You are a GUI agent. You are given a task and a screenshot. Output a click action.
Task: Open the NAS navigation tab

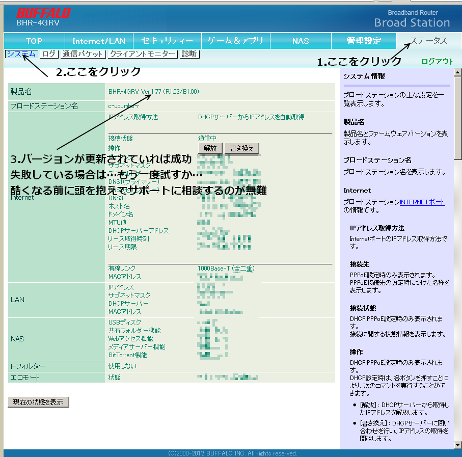301,41
